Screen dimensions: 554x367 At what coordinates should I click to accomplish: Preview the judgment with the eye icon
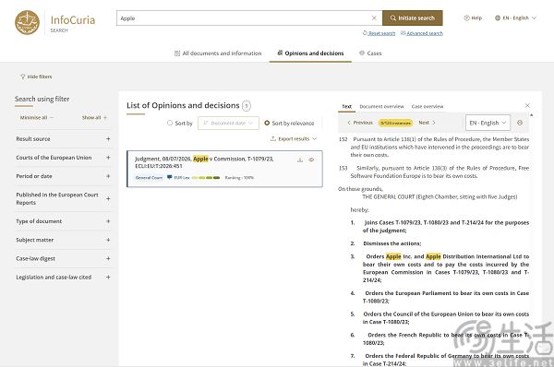click(311, 160)
